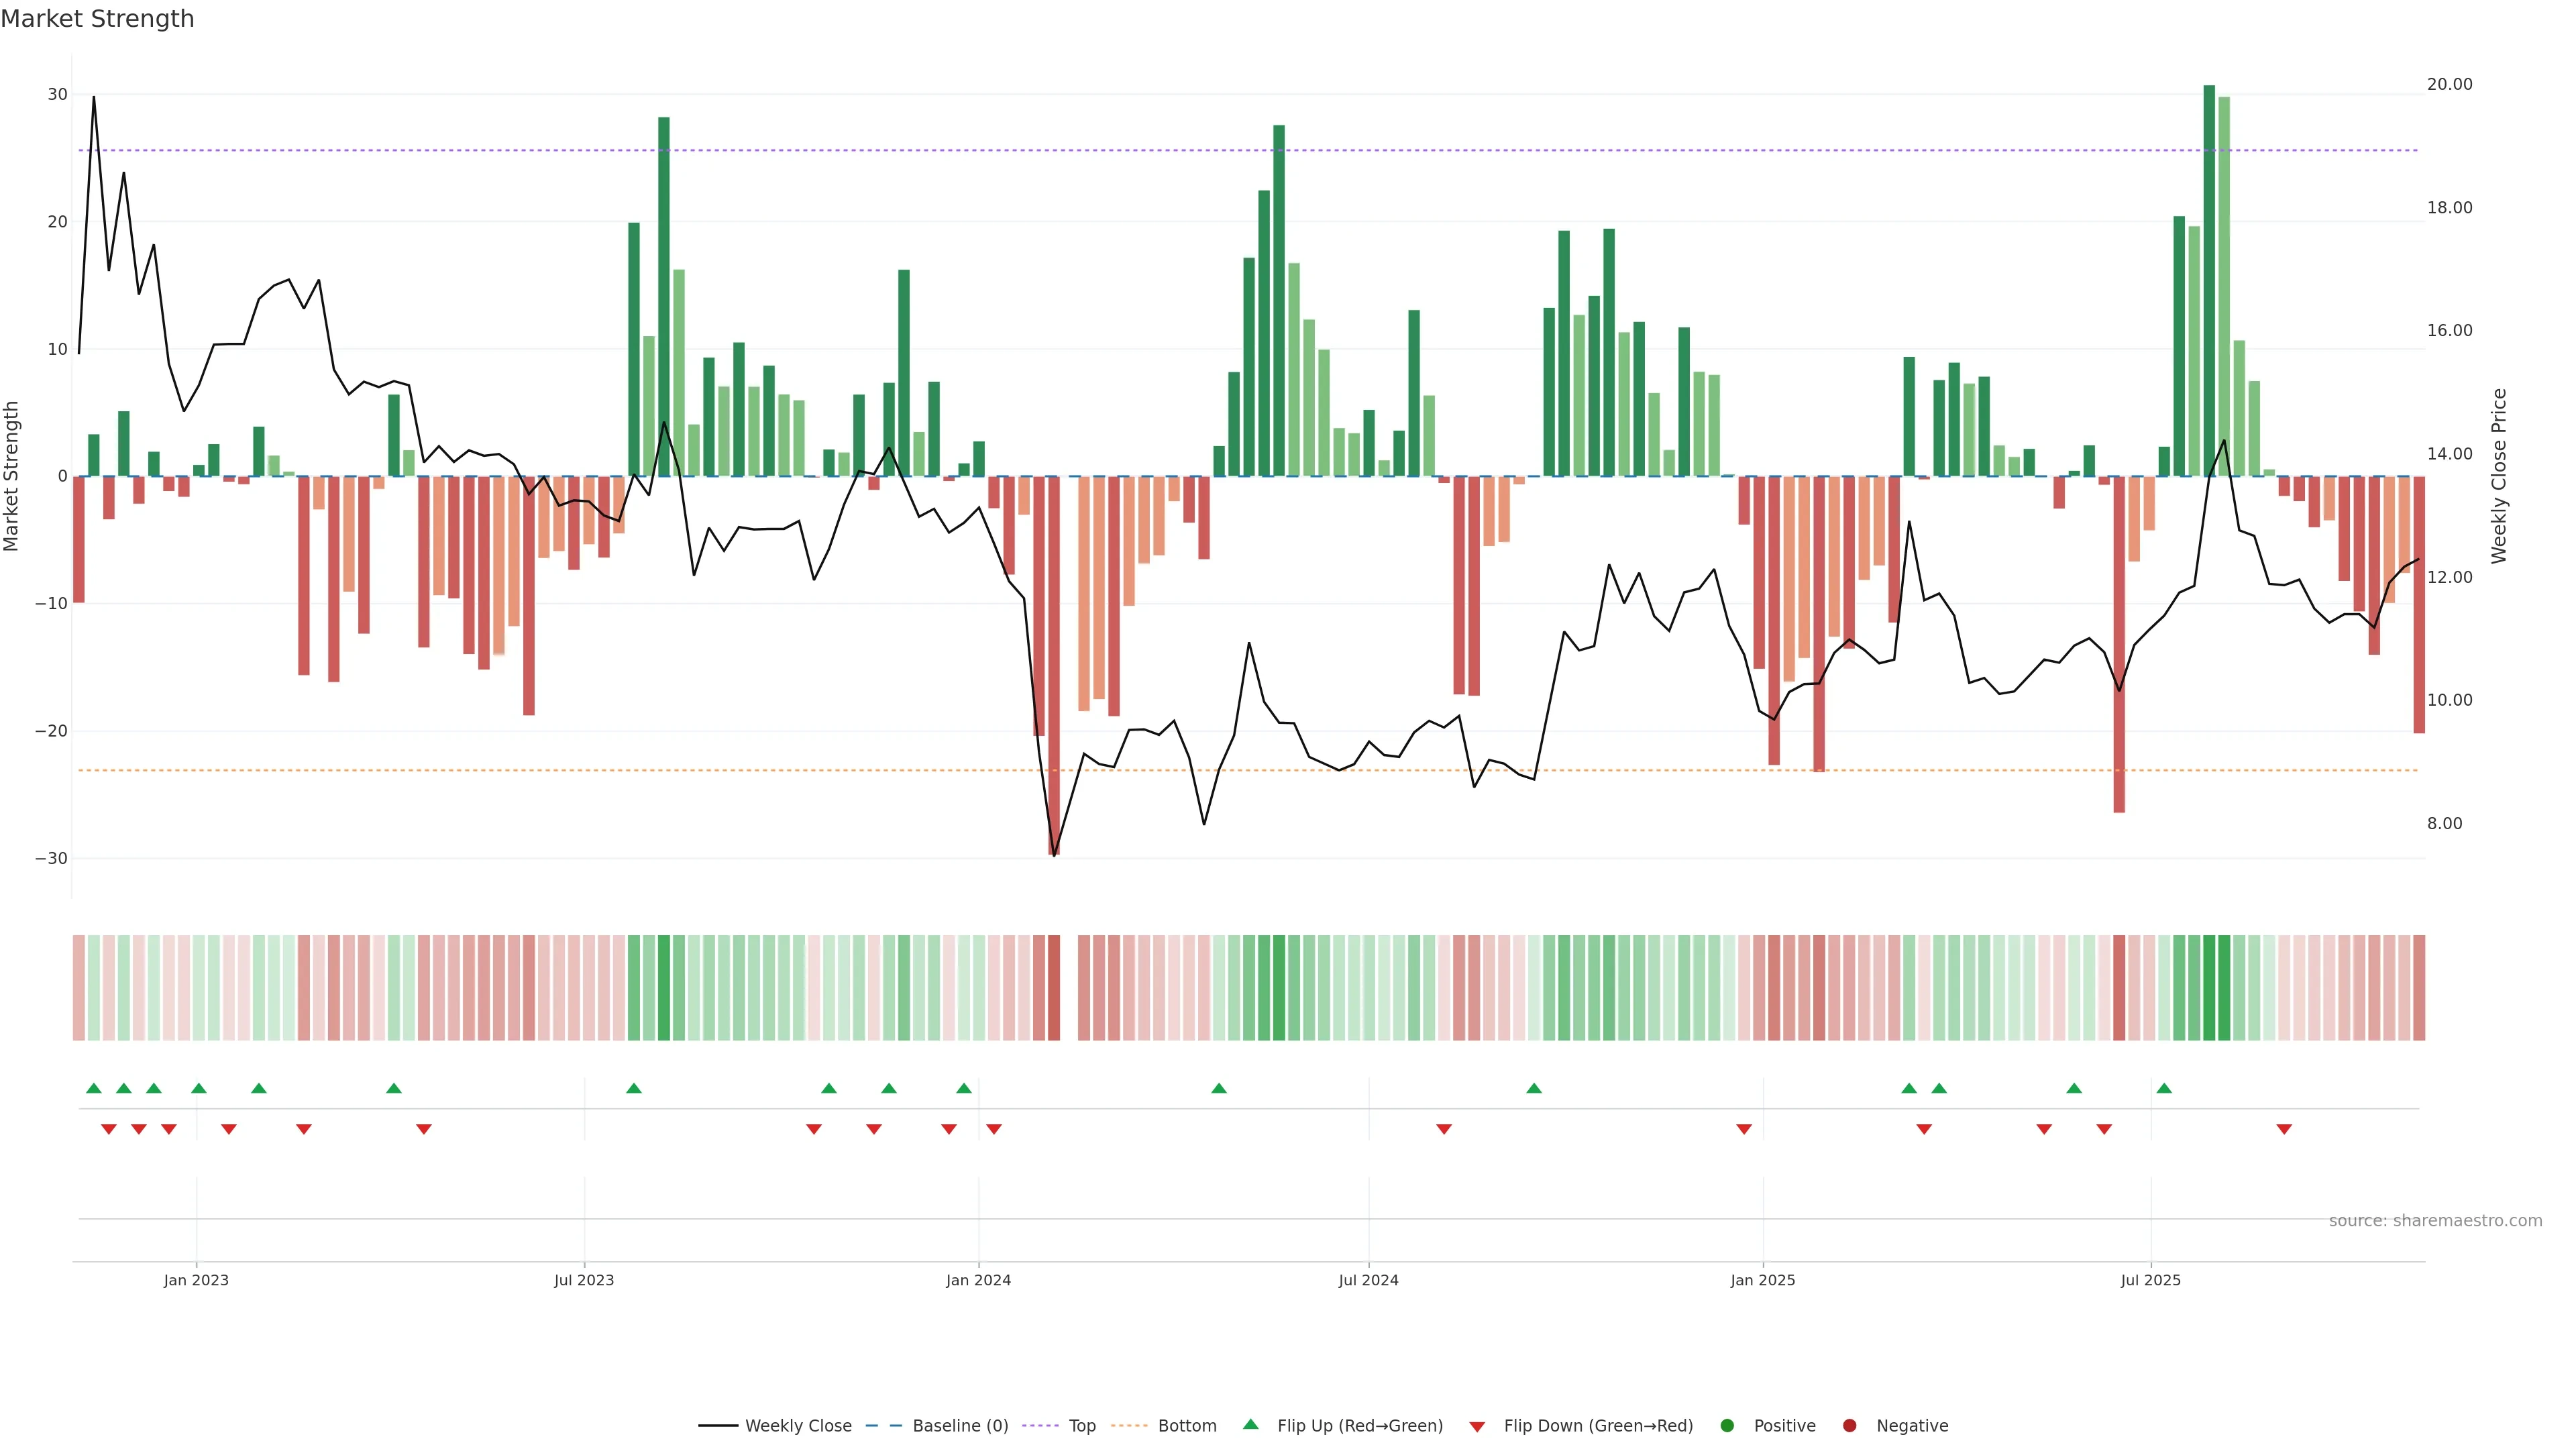Click the last red flip-down triangle marker

[2284, 1129]
